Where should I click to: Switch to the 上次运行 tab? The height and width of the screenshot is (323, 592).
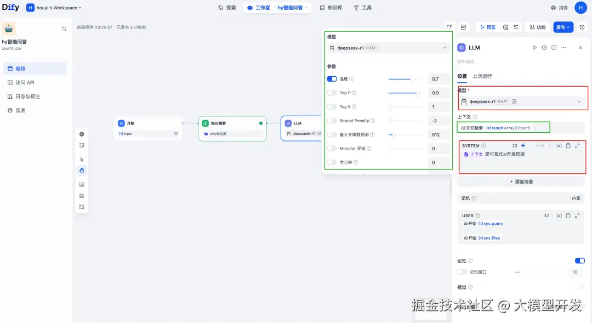pos(482,76)
